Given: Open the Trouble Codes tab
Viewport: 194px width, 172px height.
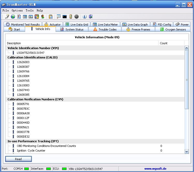Looking at the screenshot, I should pos(105,29).
